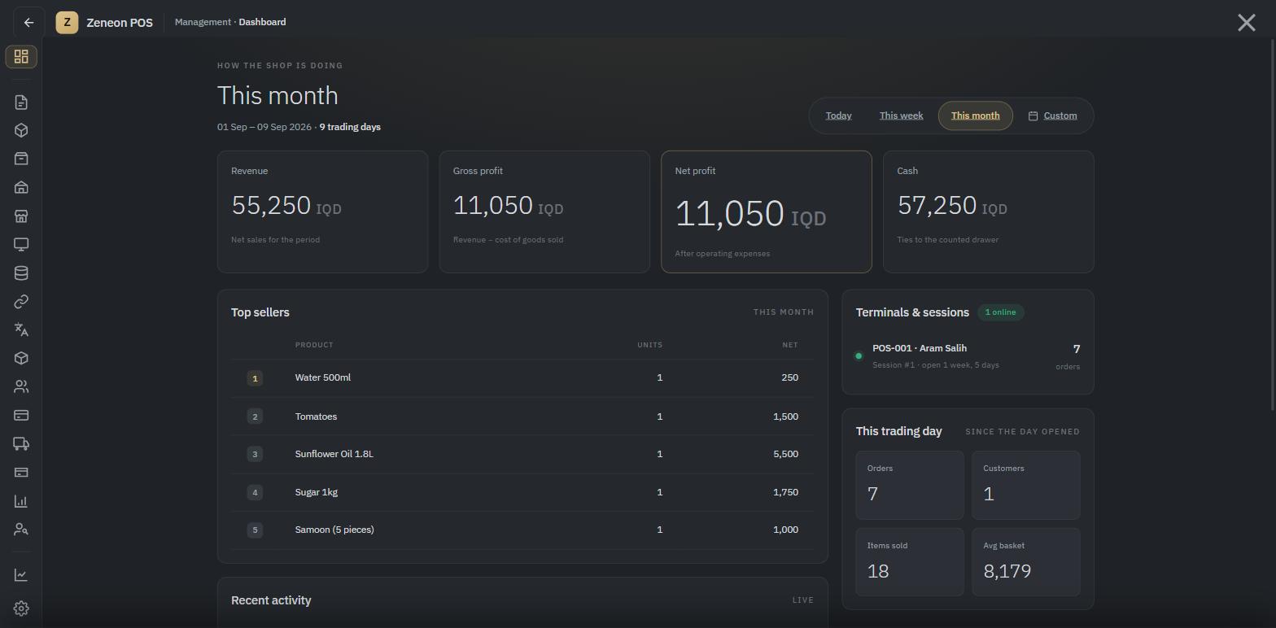
Task: Open the Revenue card
Action: pyautogui.click(x=322, y=212)
